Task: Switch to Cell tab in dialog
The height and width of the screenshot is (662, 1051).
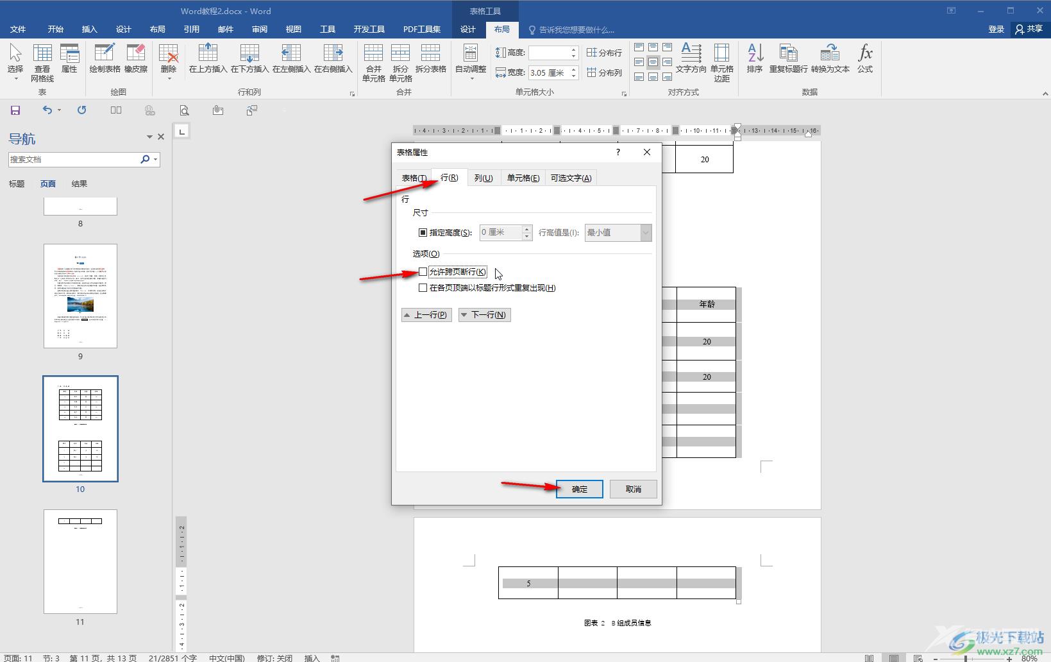Action: pyautogui.click(x=523, y=178)
